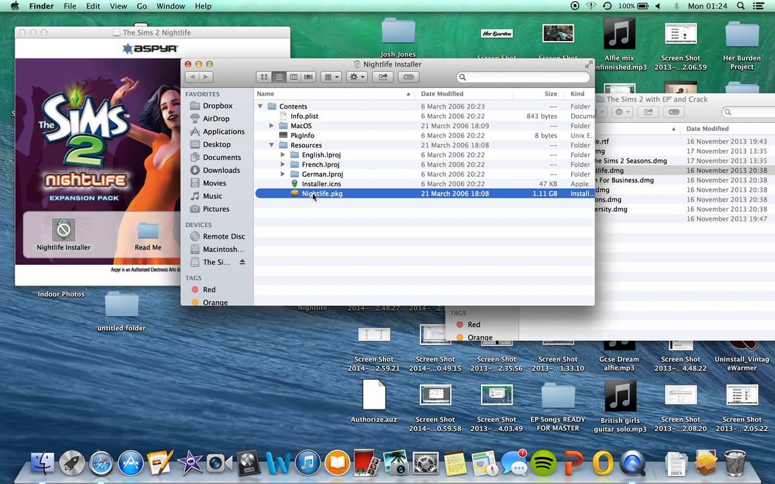Screen dimensions: 775x484
Task: Switch Nightlife Installer window to Cover Flow view
Action: point(309,77)
